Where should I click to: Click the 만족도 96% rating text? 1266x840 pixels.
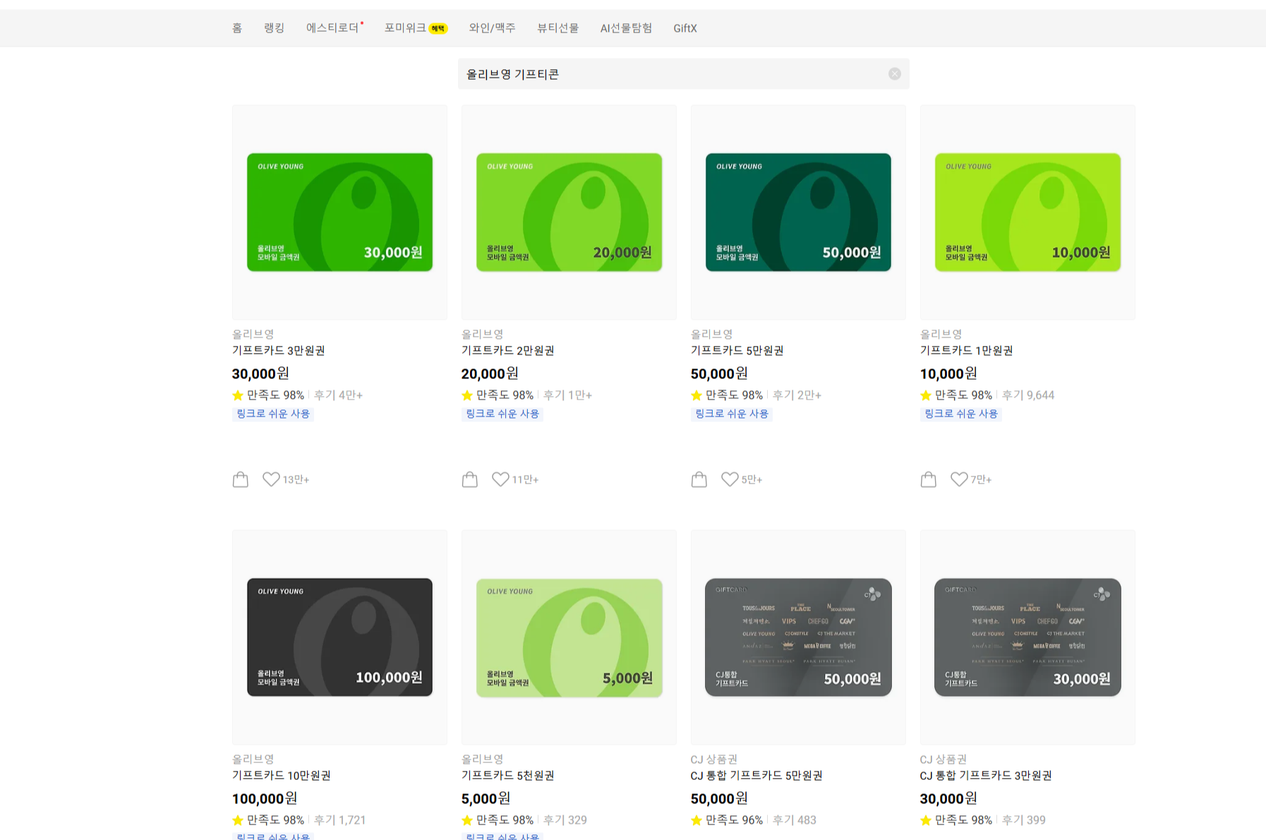(734, 820)
